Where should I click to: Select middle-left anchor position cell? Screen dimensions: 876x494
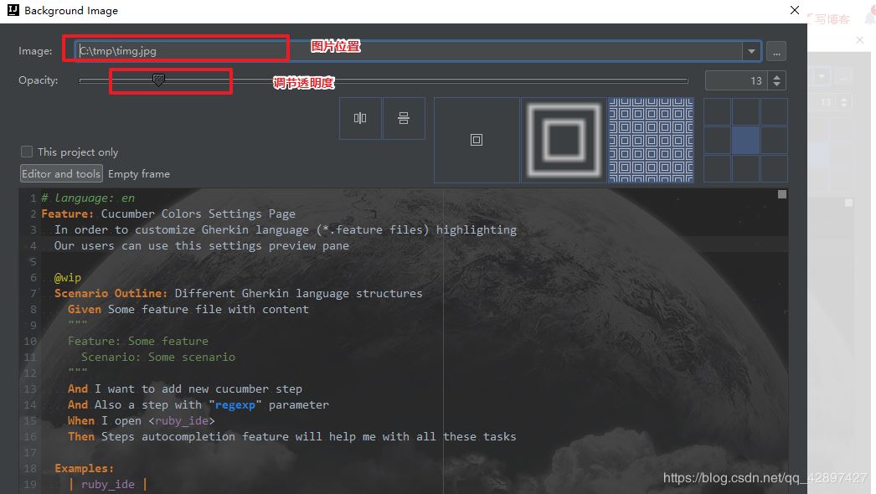718,140
